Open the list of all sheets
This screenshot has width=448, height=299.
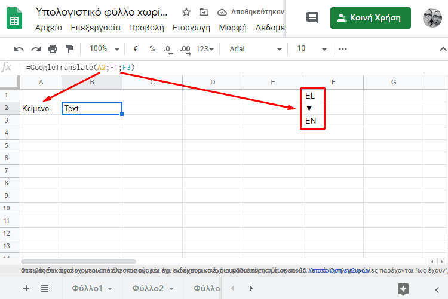coord(45,288)
